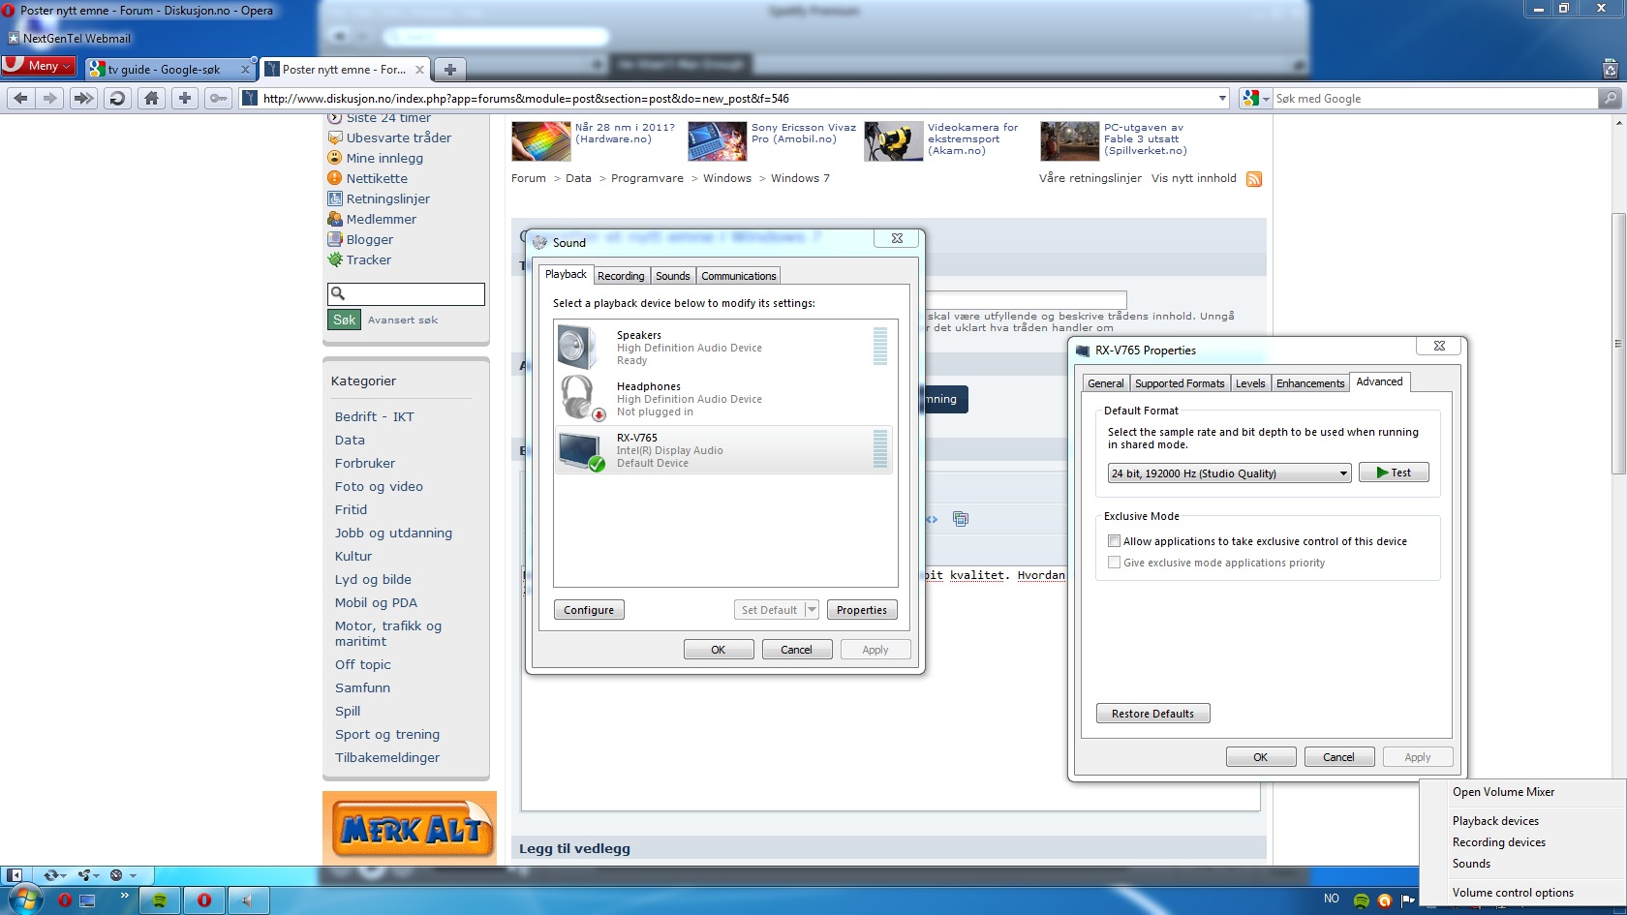This screenshot has width=1627, height=915.
Task: Select the RX-V765 display audio icon
Action: (x=581, y=450)
